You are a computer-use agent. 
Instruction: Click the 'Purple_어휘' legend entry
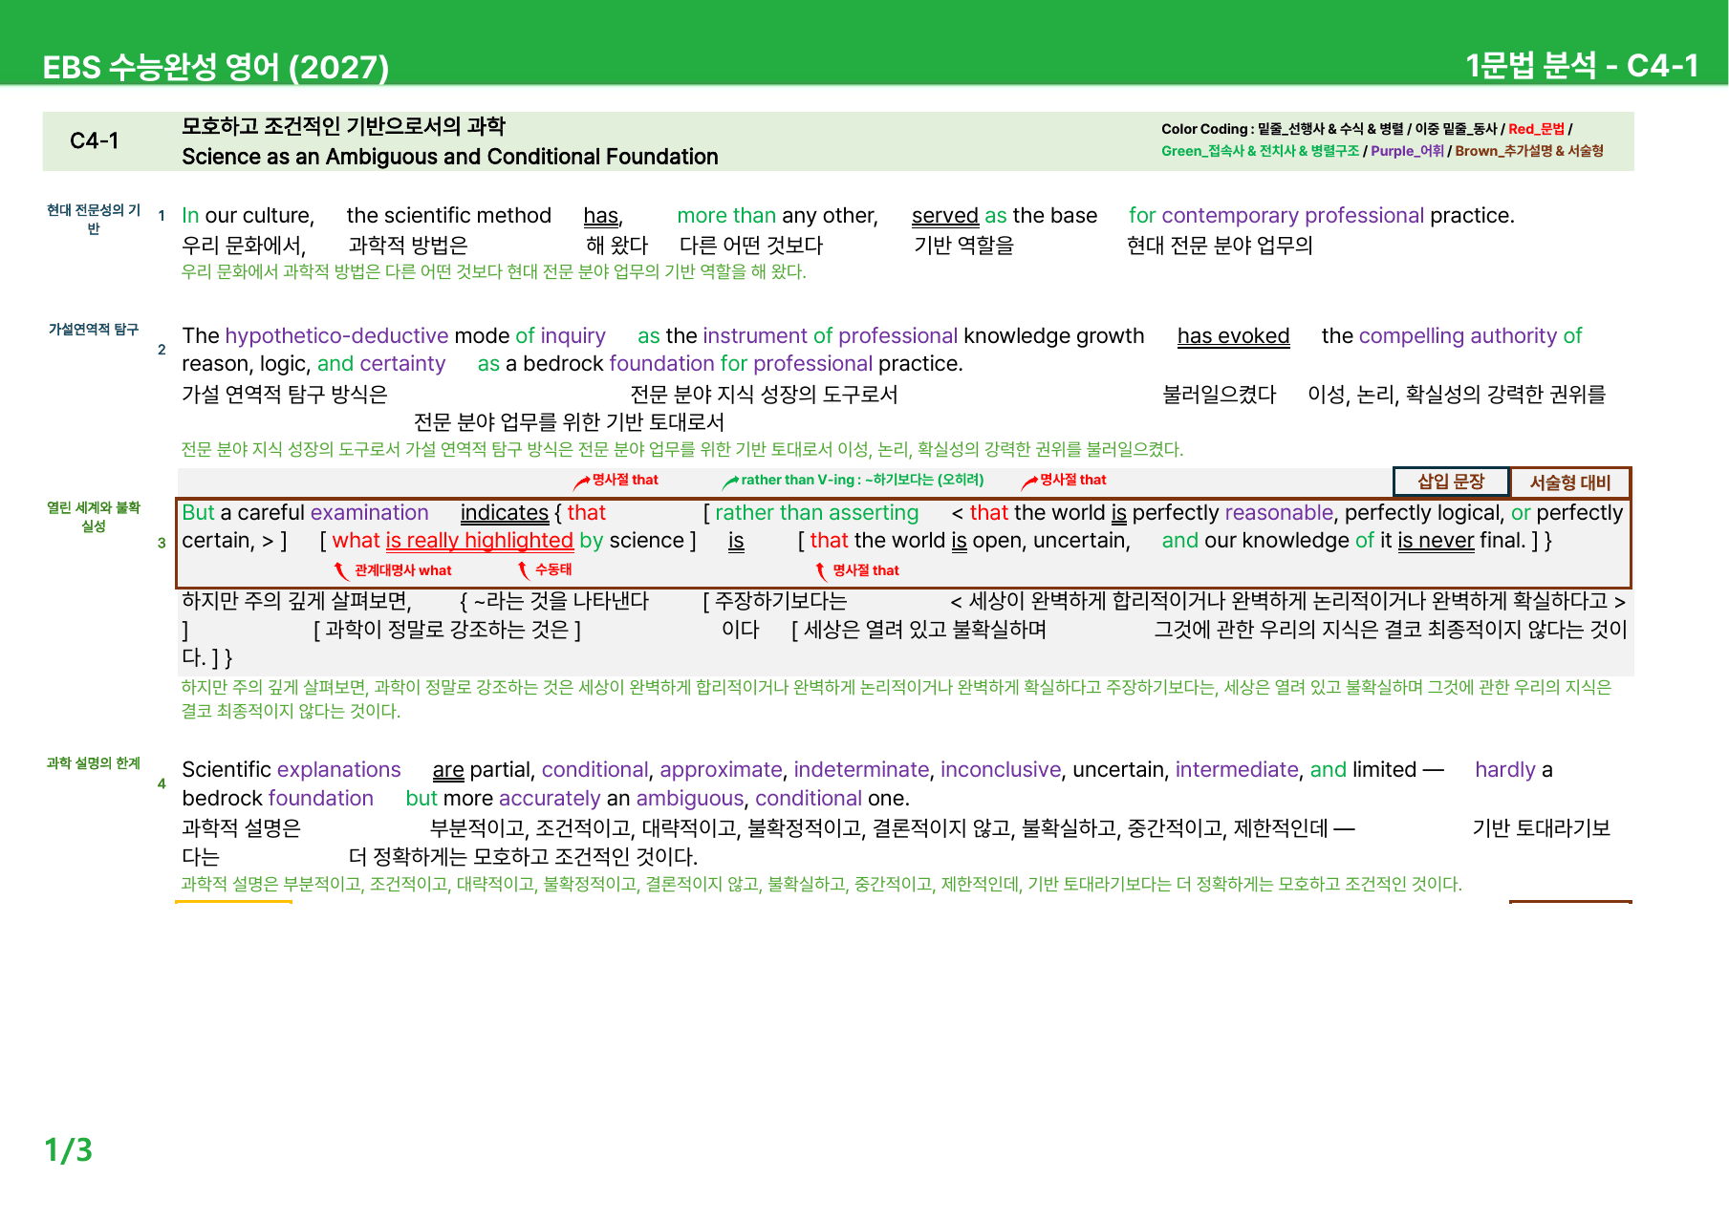pos(1407,151)
